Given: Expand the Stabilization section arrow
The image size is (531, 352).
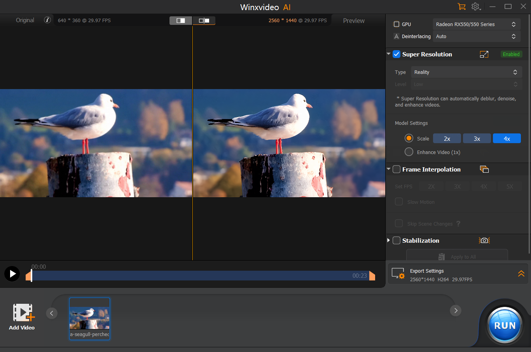Looking at the screenshot, I should coord(388,240).
